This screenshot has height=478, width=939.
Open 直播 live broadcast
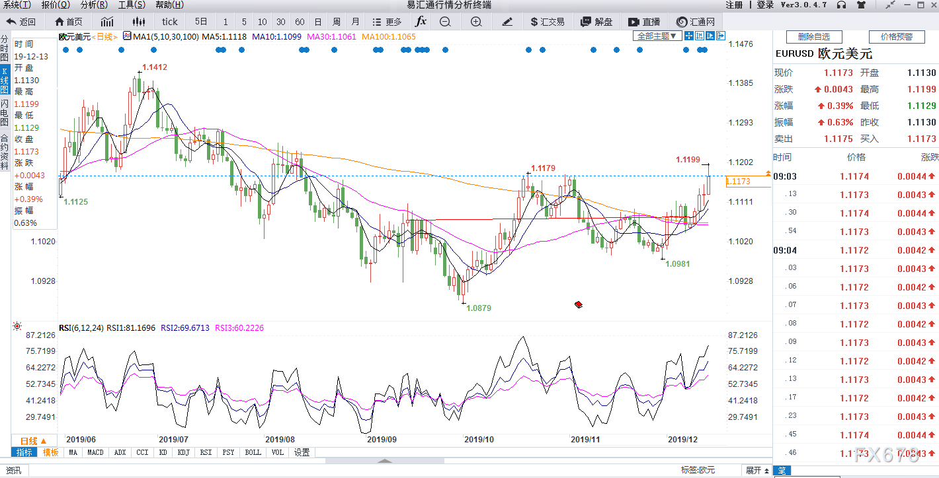pos(643,22)
